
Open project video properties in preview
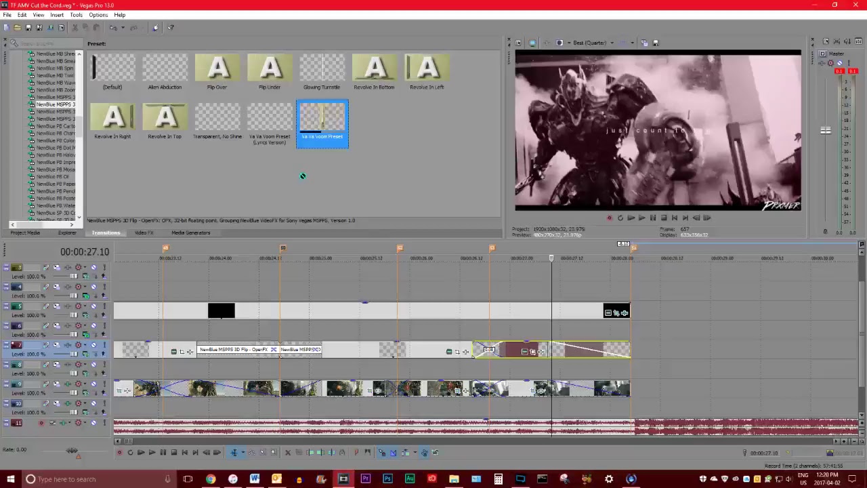[518, 43]
